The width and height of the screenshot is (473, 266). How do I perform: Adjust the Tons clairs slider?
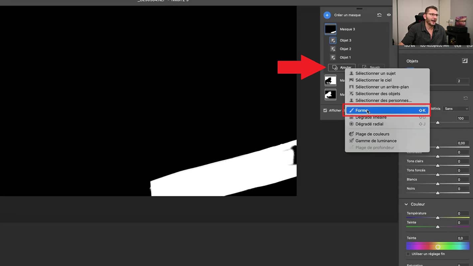[x=438, y=166]
